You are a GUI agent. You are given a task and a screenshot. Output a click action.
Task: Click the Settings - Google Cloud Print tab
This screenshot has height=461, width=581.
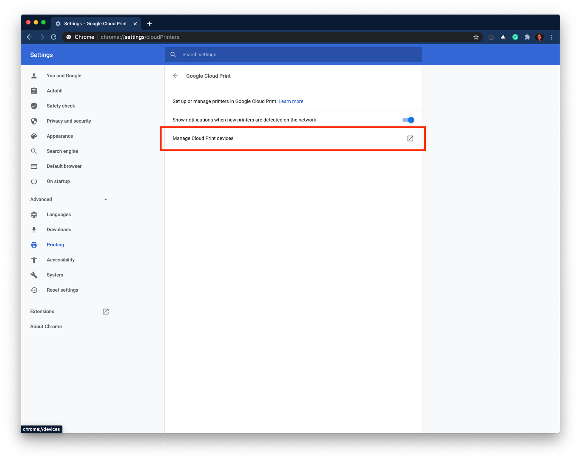pyautogui.click(x=96, y=24)
